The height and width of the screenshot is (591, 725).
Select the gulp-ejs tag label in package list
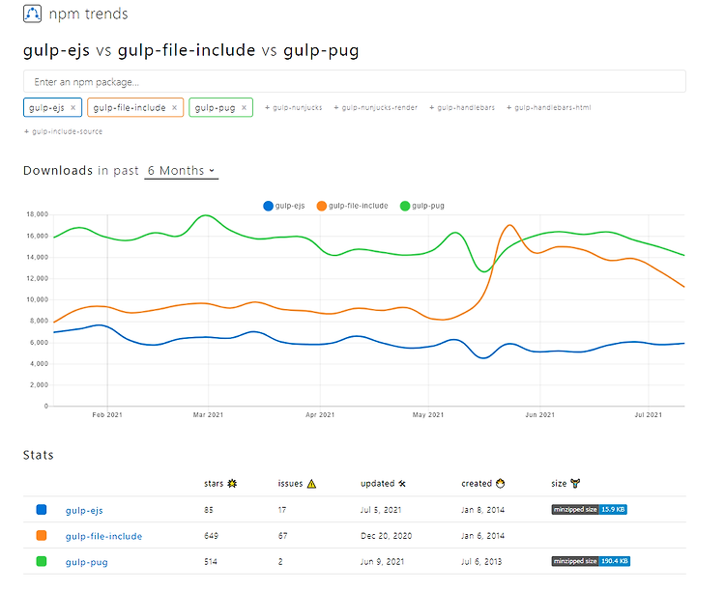coord(46,107)
